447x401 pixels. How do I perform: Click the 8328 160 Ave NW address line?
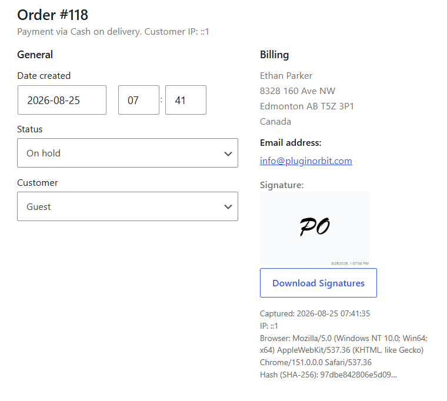[298, 91]
